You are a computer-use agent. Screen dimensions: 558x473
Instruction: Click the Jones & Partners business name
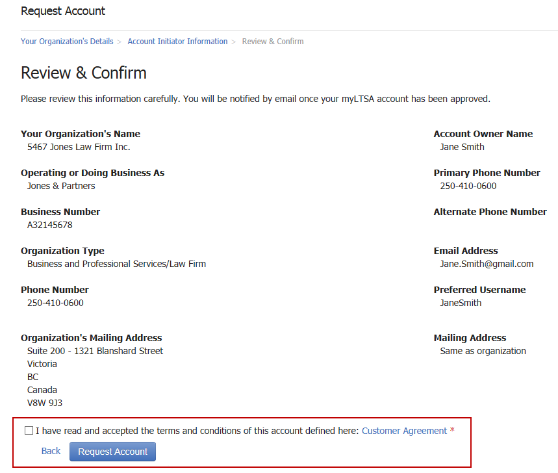(61, 186)
